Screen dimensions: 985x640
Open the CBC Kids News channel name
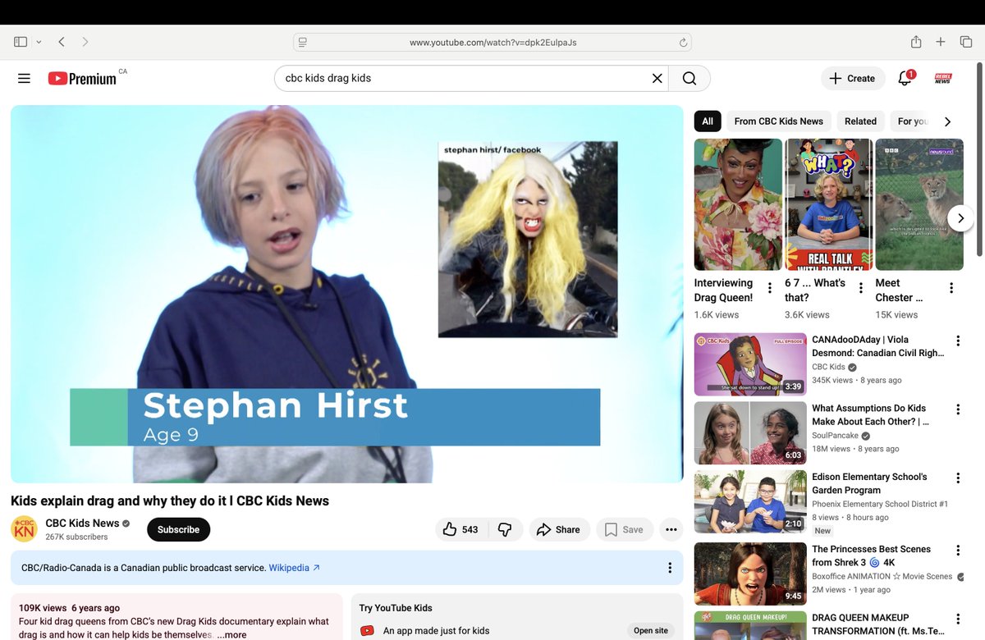pos(82,523)
